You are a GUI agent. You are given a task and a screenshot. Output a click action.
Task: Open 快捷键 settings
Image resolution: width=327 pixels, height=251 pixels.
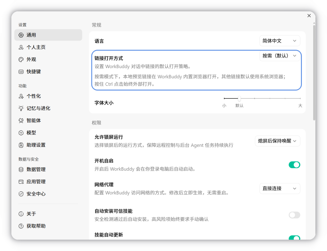point(48,72)
